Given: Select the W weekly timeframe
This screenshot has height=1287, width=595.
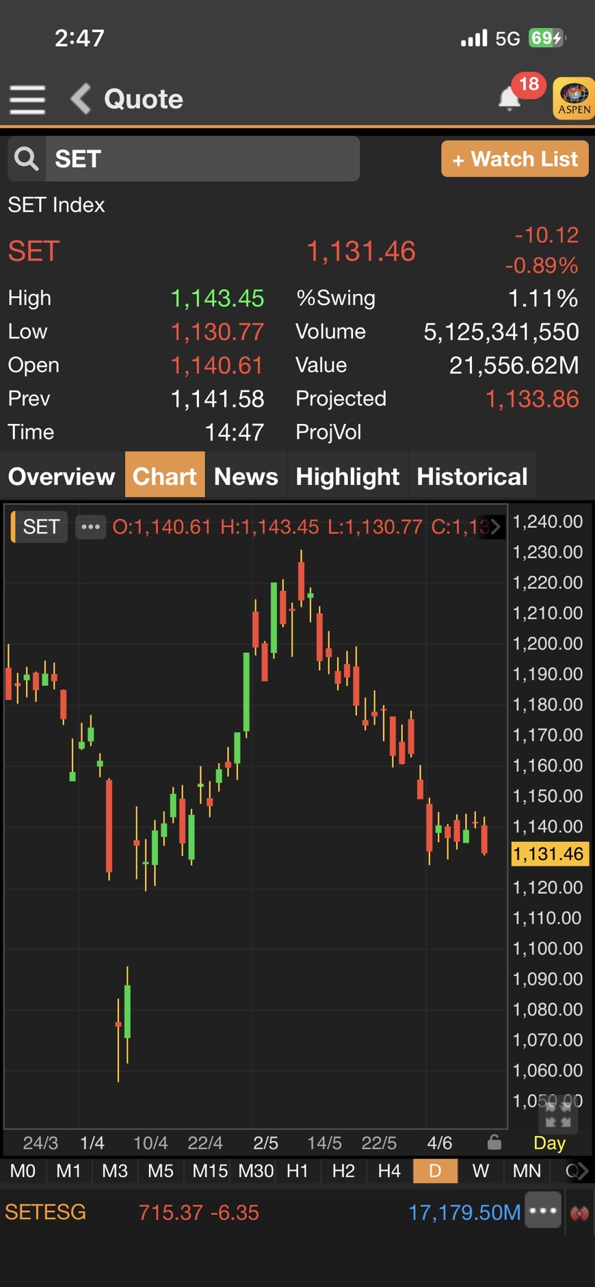Looking at the screenshot, I should [481, 1171].
